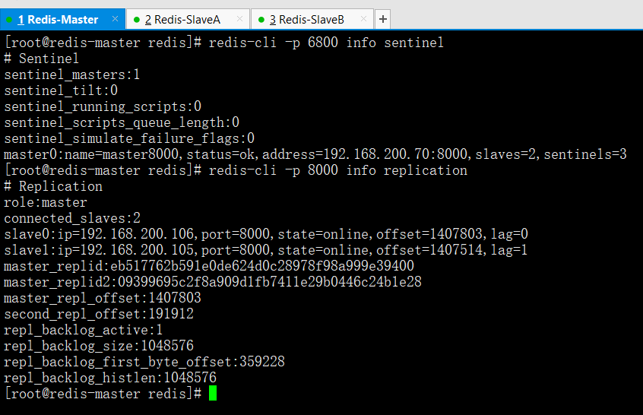
Task: Click the 'second_repl_offset:191912' line
Action: 99,315
